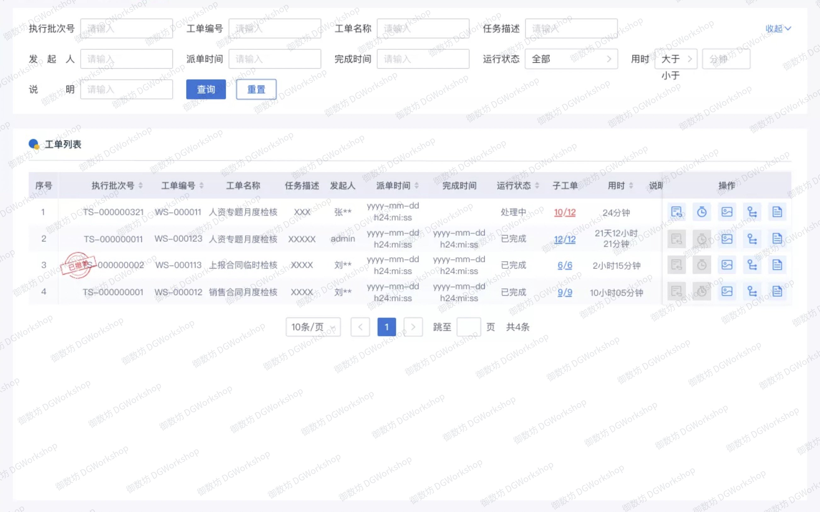Image resolution: width=820 pixels, height=512 pixels.
Task: Click the disabled clock icon in row WS-000123
Action: [702, 239]
